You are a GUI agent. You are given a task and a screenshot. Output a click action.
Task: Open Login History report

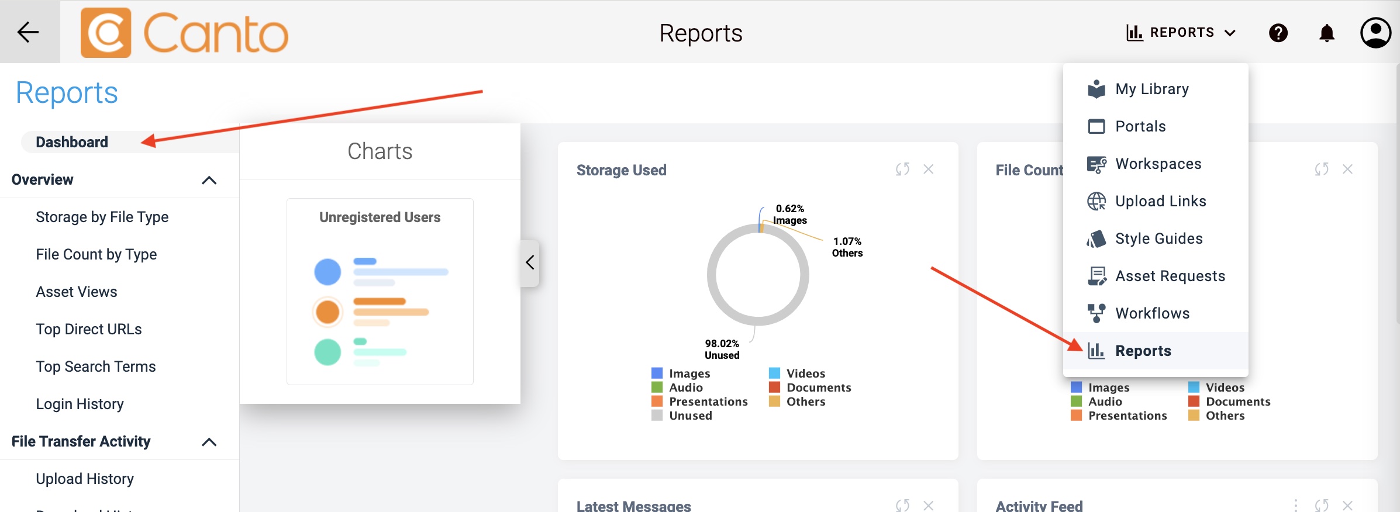(x=80, y=404)
